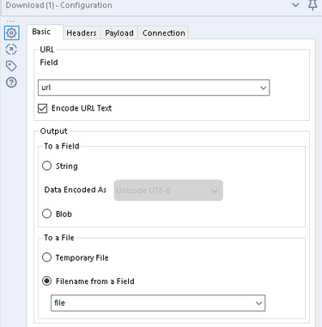Image resolution: width=322 pixels, height=327 pixels.
Task: Expand the URL field dropdown showing url
Action: (x=154, y=88)
